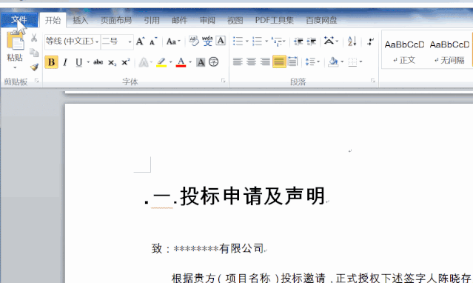Shrink font size with A down icon
Screen dimensions: 473x283
(153, 41)
